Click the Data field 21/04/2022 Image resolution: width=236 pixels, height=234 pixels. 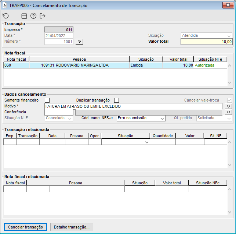coord(59,36)
